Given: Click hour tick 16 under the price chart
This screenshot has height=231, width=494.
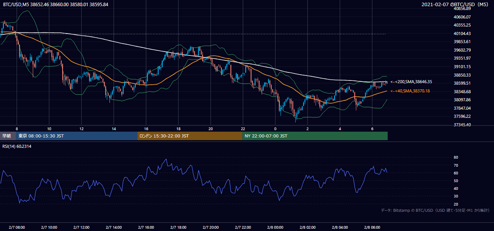Looking at the screenshot, I should 146,129.
